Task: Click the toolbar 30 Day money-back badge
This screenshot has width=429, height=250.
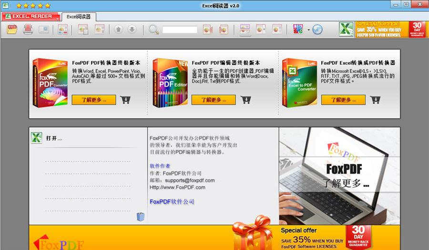Action: click(417, 30)
